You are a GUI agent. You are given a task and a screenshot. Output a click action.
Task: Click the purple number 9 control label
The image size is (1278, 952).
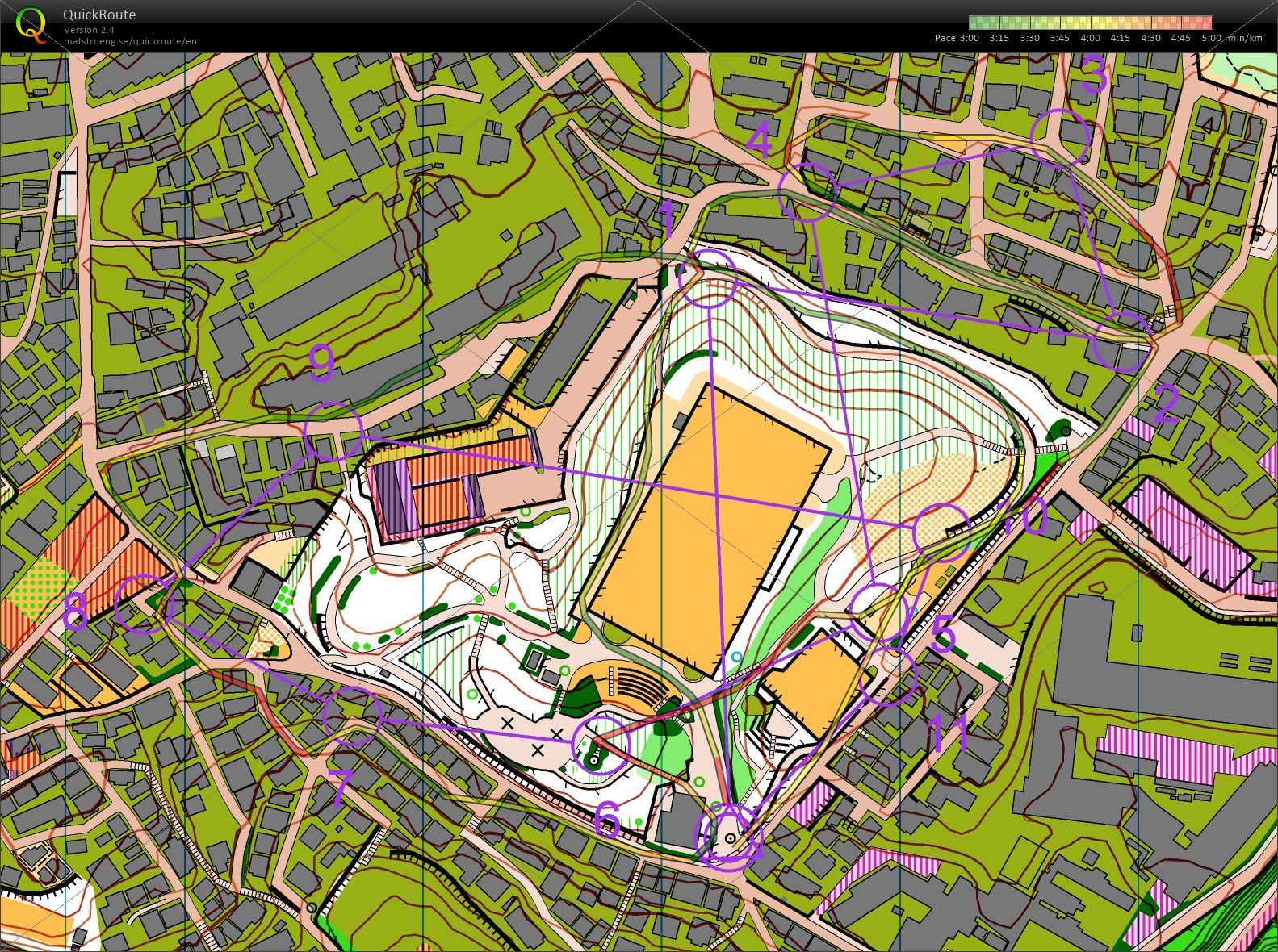pyautogui.click(x=321, y=365)
